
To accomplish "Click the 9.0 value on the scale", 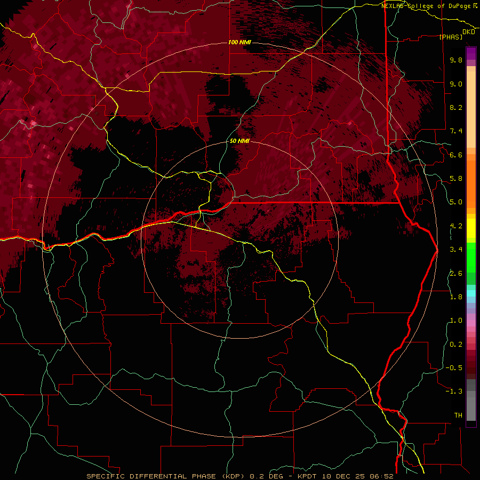I will point(456,84).
